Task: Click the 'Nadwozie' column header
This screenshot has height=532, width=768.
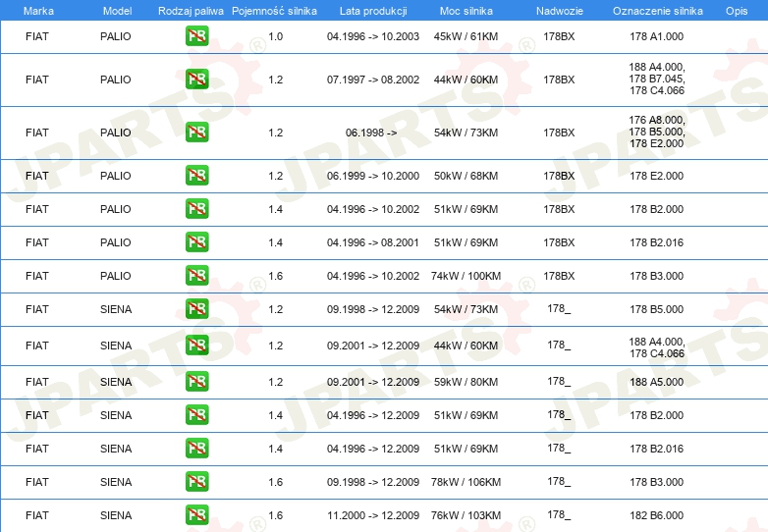Action: pos(560,11)
